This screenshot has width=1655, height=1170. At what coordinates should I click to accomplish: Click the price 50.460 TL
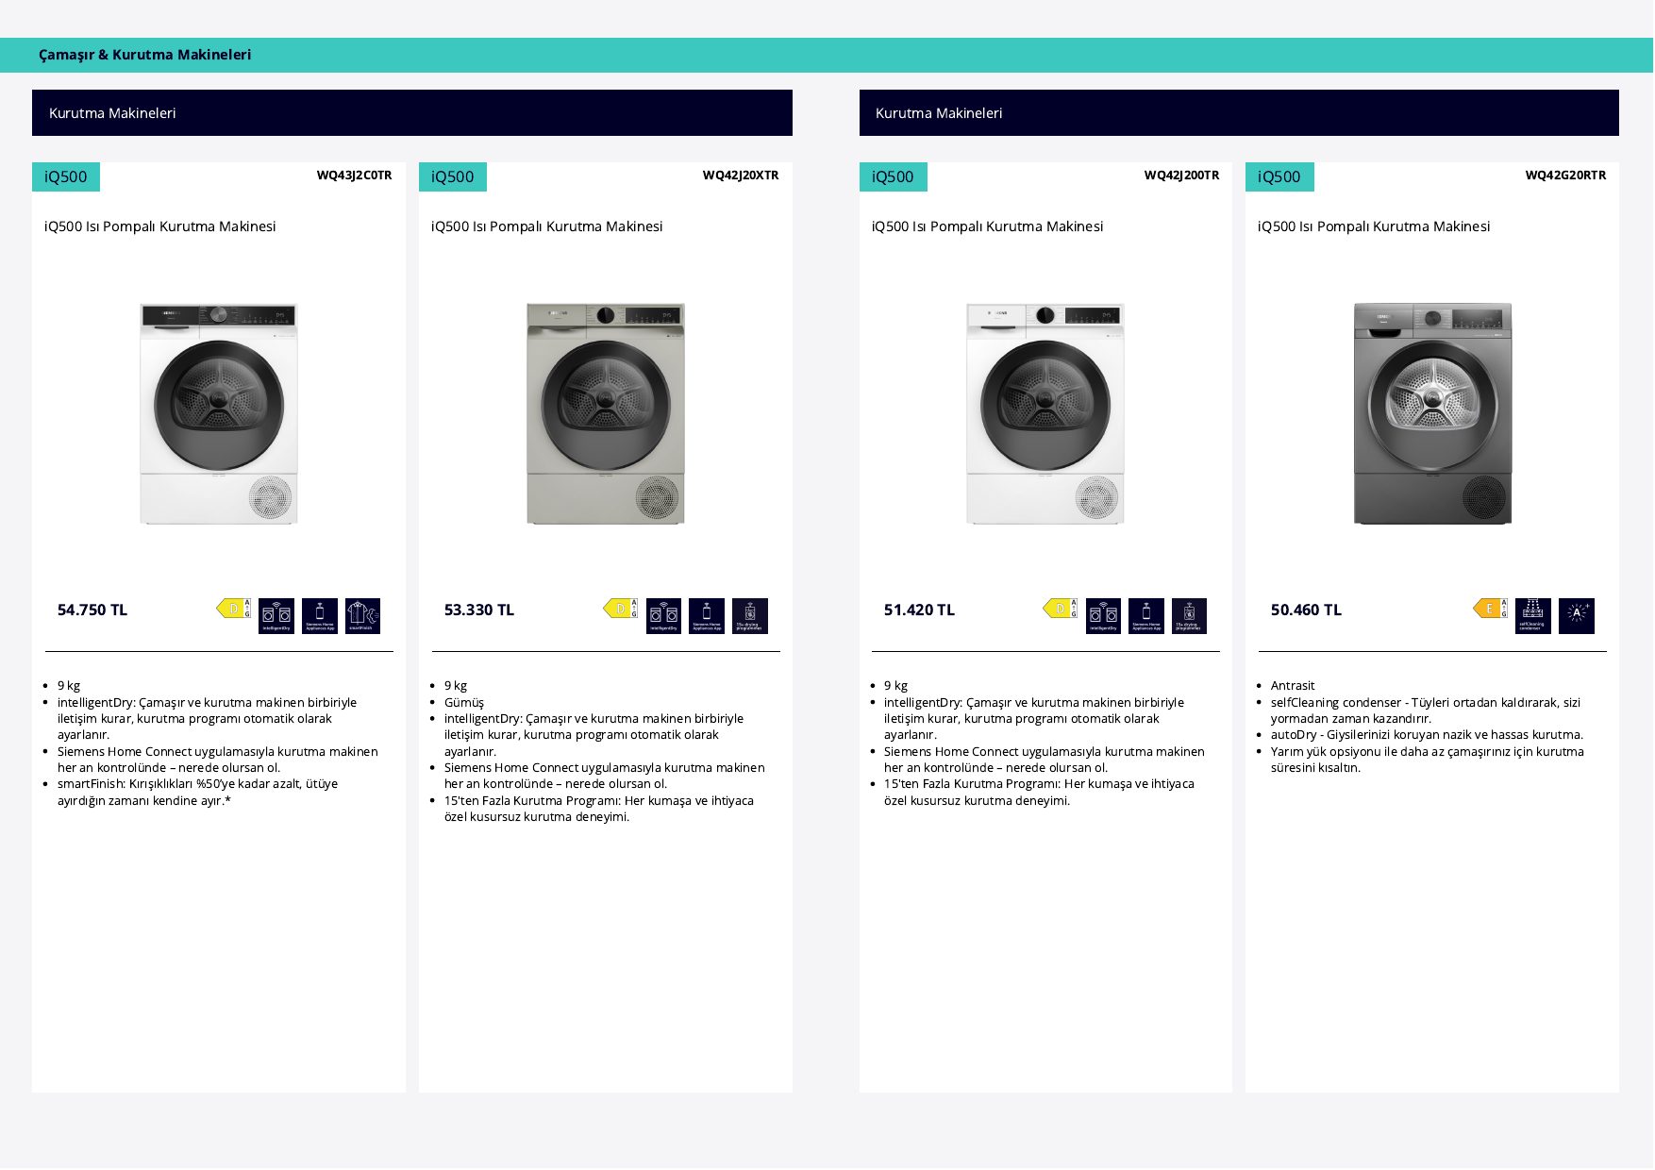(x=1306, y=610)
